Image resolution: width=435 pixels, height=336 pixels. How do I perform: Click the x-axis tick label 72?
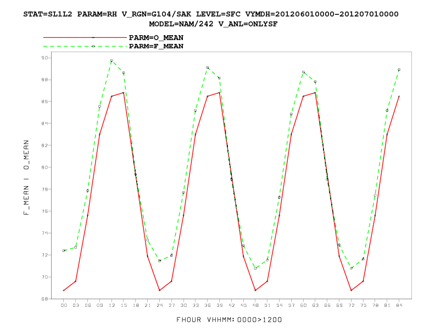click(351, 305)
